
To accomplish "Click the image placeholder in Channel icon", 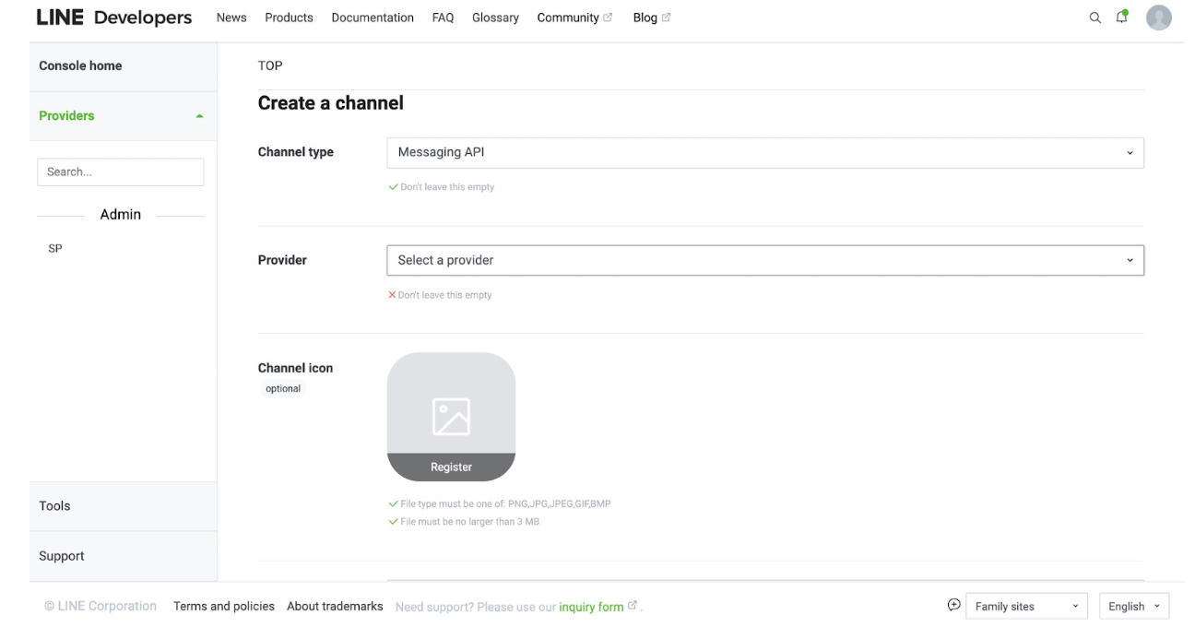I will coord(451,416).
